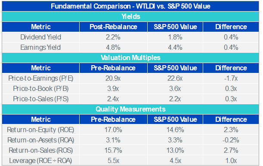Click the Return-on-Sales (ROS) label
The width and height of the screenshot is (263, 166).
point(41,150)
